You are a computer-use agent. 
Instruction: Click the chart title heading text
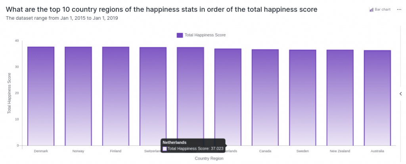click(x=162, y=9)
